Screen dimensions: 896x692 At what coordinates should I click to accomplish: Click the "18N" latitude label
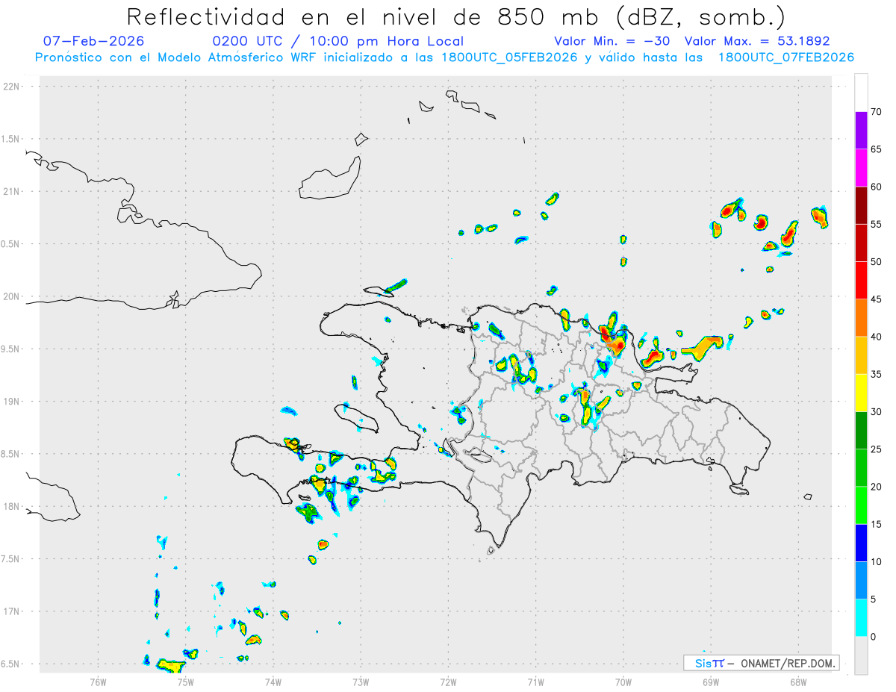coord(13,507)
